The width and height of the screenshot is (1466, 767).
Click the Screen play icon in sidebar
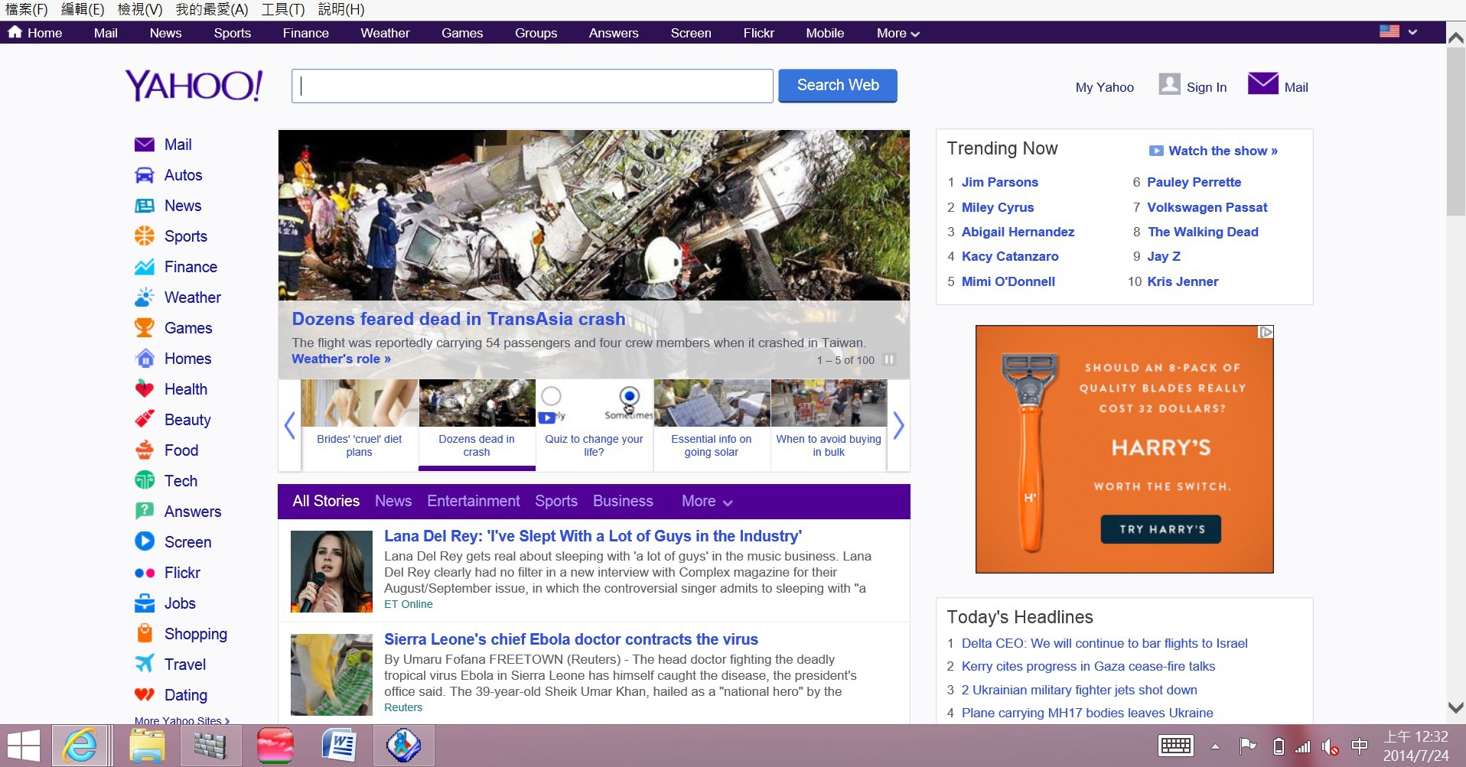[x=145, y=542]
